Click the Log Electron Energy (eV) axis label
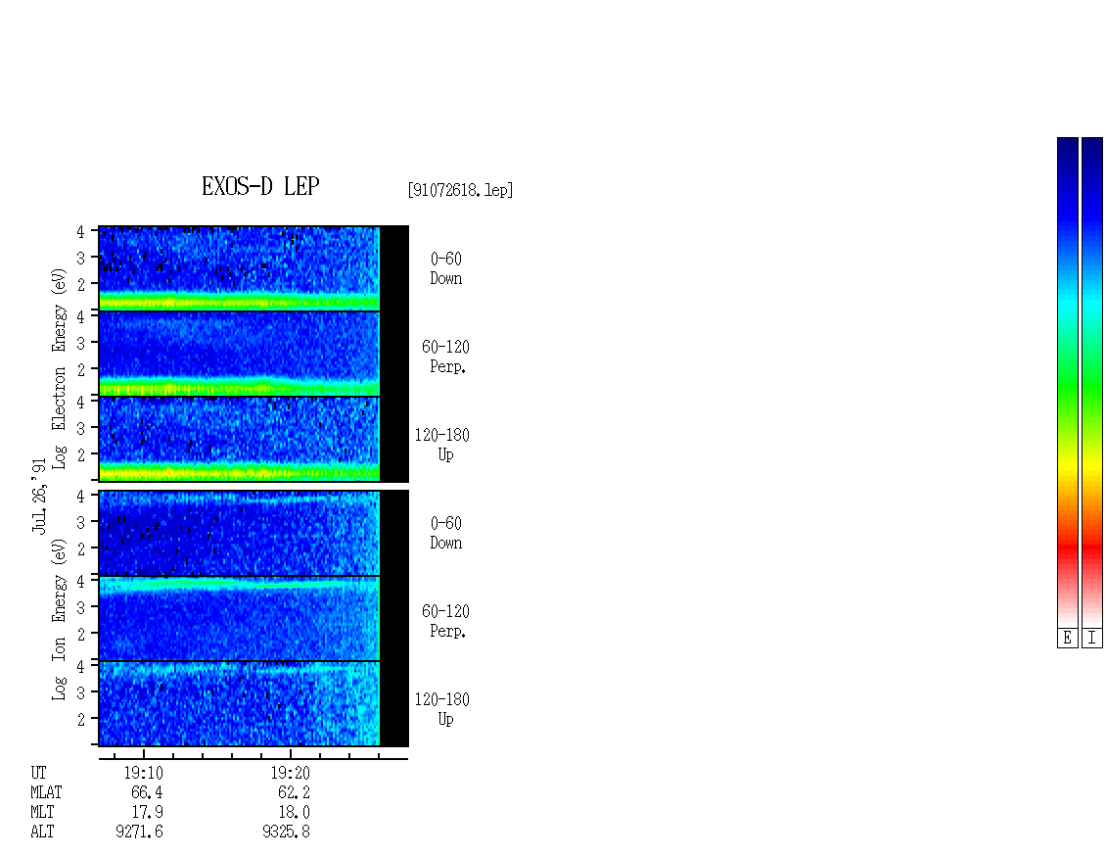 click(x=60, y=368)
